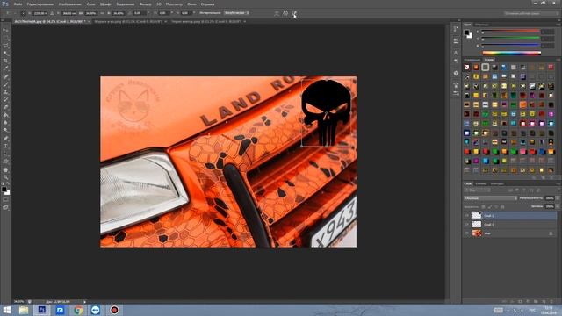Open Chrome from the taskbar
This screenshot has width=562, height=316.
[78, 310]
